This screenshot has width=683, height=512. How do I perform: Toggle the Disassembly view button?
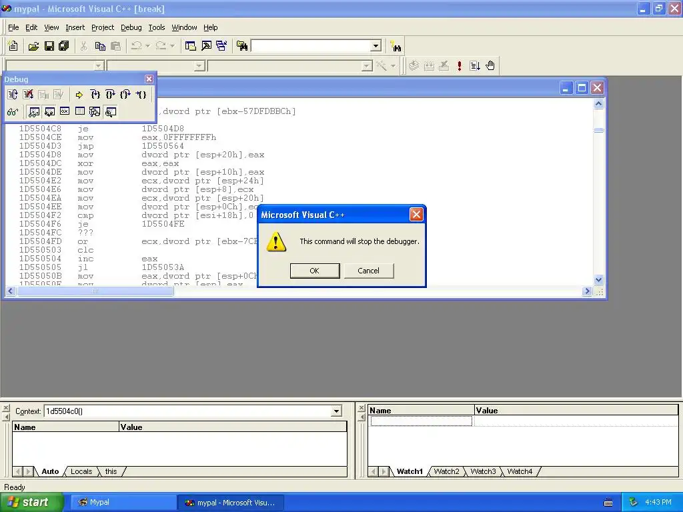tap(111, 112)
